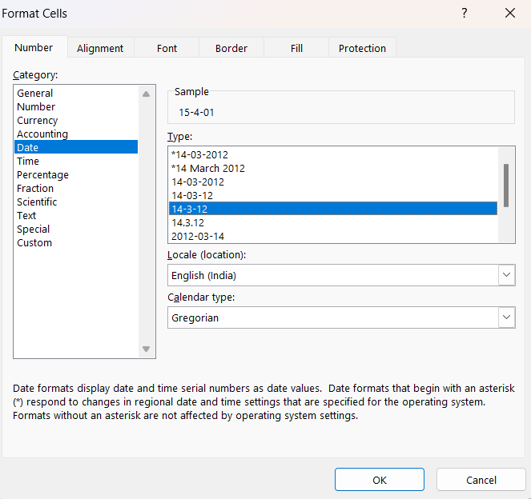Close the Format Cells dialog
This screenshot has height=499, width=531.
(x=510, y=13)
